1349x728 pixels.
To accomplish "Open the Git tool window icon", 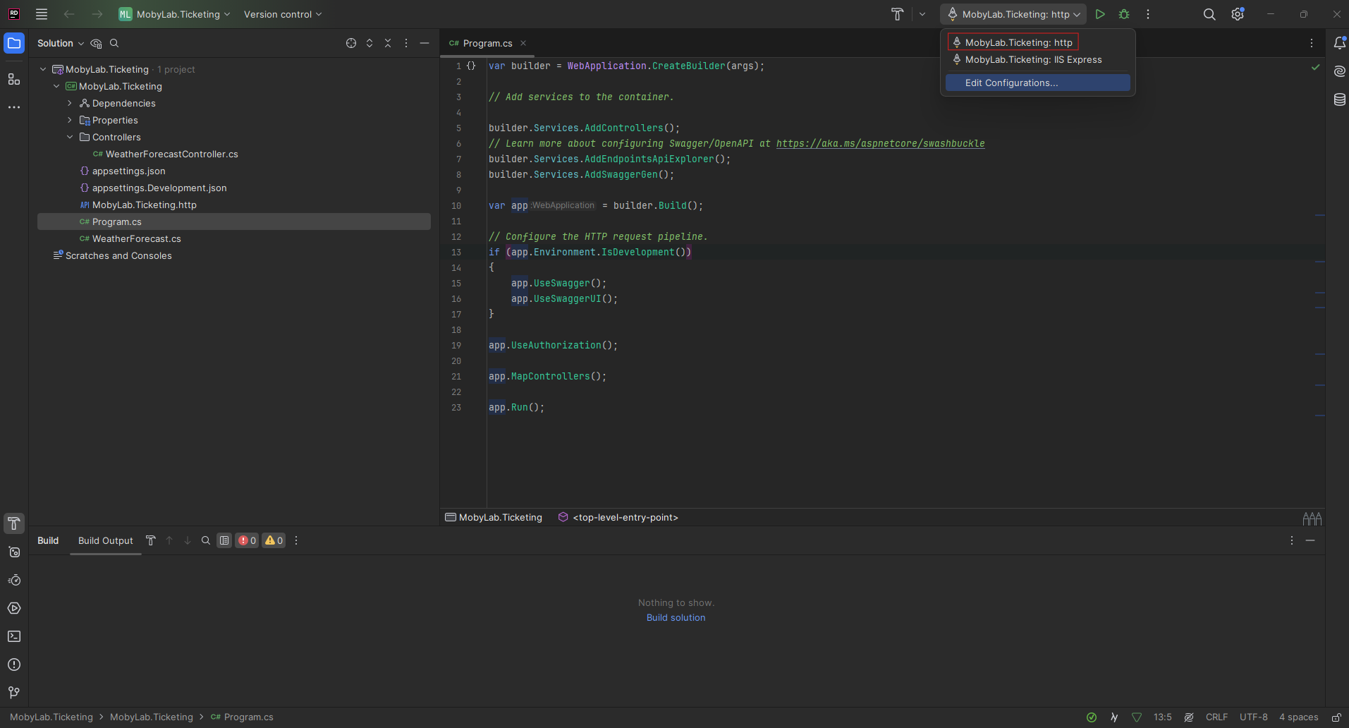I will point(14,693).
